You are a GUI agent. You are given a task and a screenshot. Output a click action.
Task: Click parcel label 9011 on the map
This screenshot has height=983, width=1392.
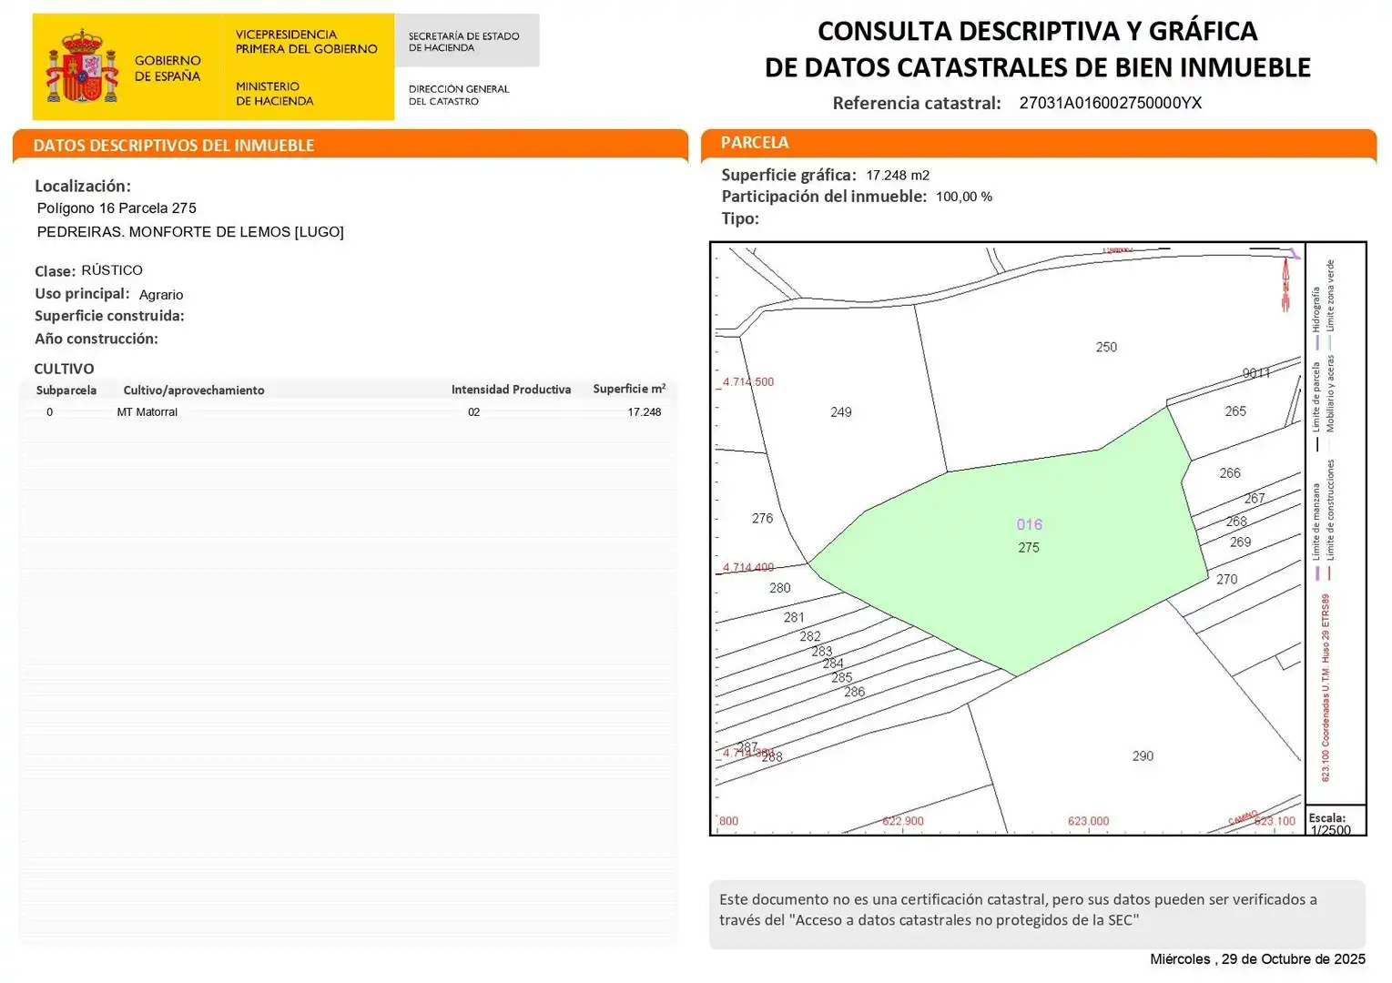tap(1256, 373)
